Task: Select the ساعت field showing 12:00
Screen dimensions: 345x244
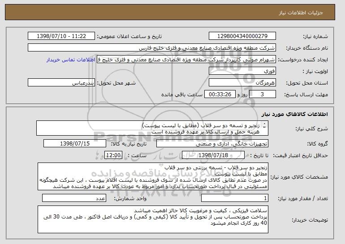Action: coord(113,155)
